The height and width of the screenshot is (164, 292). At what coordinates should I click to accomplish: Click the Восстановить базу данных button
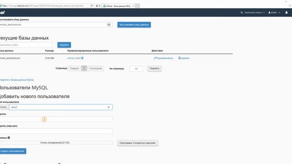pos(134,25)
